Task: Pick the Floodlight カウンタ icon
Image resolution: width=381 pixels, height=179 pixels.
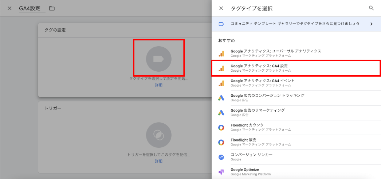Action: point(221,128)
